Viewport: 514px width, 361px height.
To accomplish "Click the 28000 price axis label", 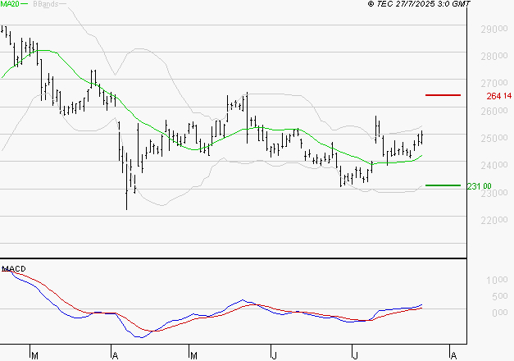I will pyautogui.click(x=494, y=57).
